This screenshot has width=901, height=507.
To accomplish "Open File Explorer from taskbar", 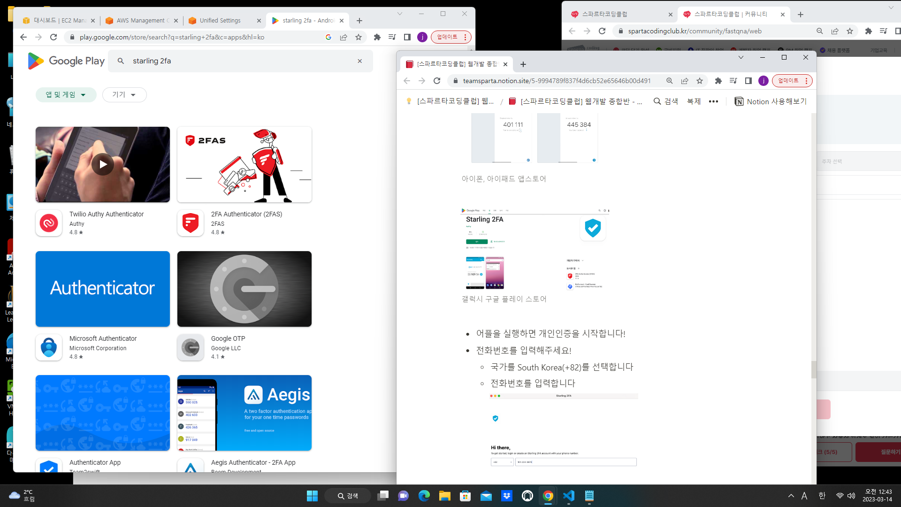I will (445, 496).
